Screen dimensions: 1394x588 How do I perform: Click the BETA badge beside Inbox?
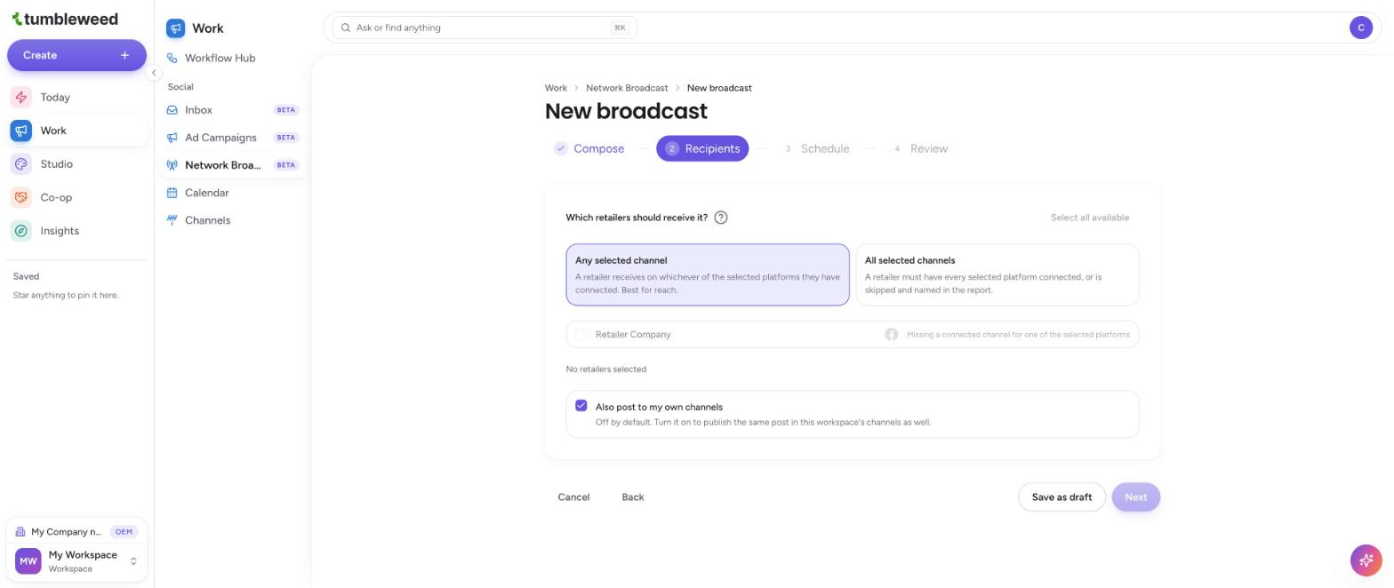pos(286,110)
